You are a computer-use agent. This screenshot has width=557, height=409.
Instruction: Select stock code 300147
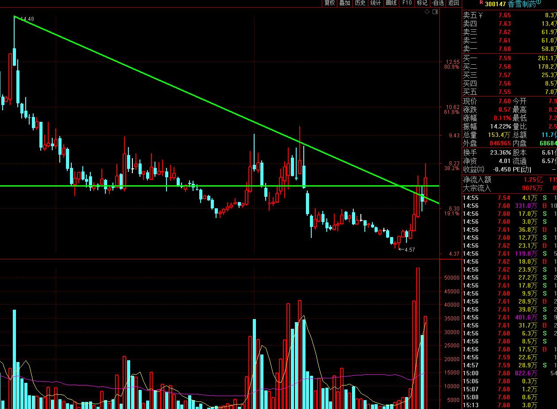496,4
